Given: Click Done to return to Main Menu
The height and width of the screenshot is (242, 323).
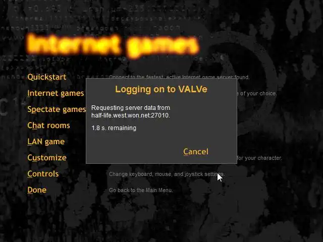Looking at the screenshot, I should point(37,190).
